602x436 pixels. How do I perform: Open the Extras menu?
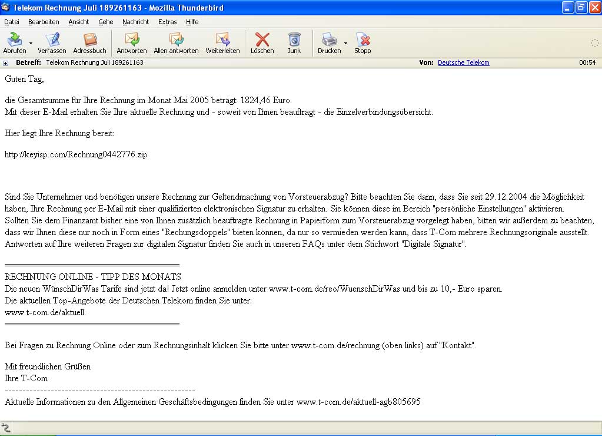click(x=167, y=22)
